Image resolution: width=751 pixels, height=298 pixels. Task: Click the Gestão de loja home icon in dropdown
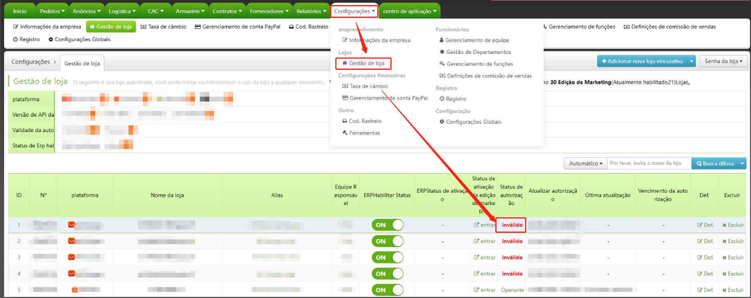click(345, 63)
